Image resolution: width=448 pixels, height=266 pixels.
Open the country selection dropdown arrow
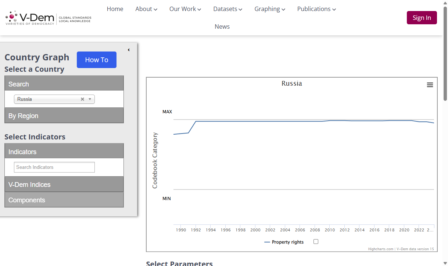tap(90, 99)
